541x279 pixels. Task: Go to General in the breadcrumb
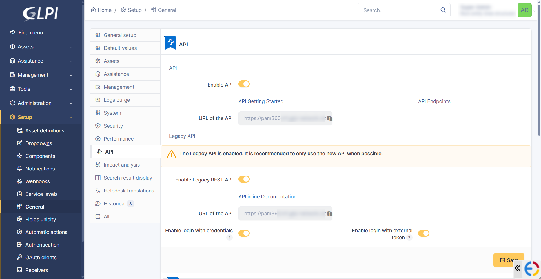click(163, 10)
